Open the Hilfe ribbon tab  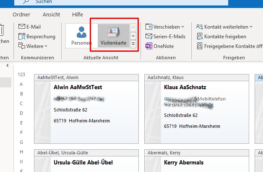(77, 14)
